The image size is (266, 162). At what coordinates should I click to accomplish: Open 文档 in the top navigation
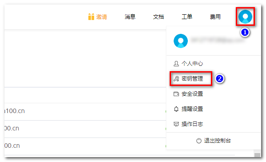pos(159,17)
